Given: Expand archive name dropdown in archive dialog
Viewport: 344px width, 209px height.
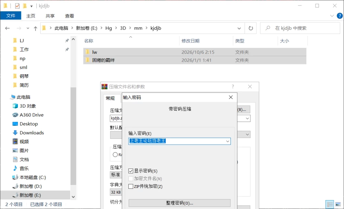Looking at the screenshot, I should click(247, 119).
